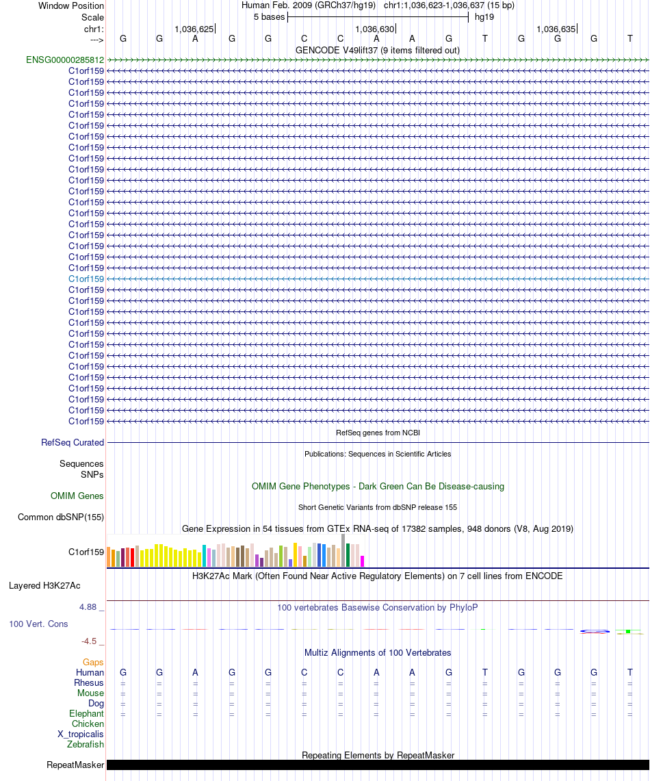The width and height of the screenshot is (650, 781).
Task: Select the Scale label
Action: click(92, 17)
